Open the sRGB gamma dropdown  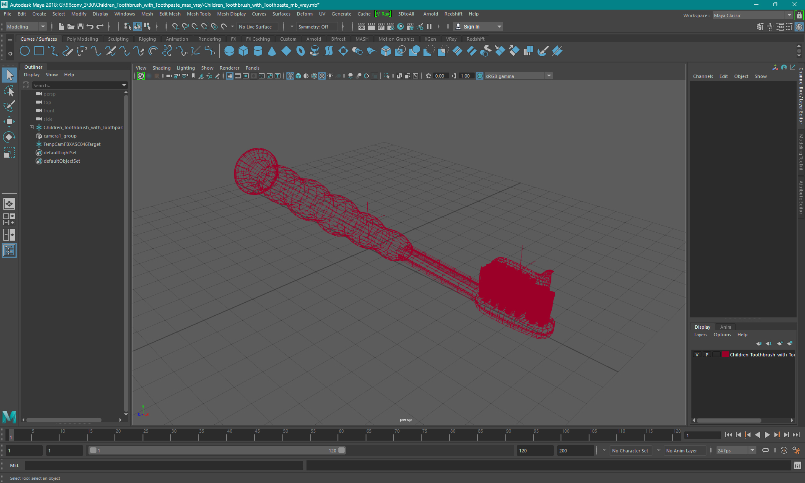pyautogui.click(x=519, y=76)
